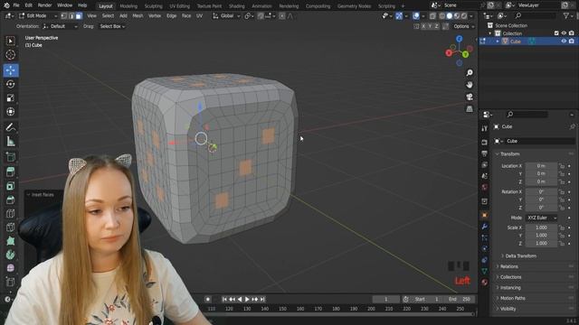The height and width of the screenshot is (325, 579).
Task: Open the Face menu in viewport header
Action: [x=186, y=16]
